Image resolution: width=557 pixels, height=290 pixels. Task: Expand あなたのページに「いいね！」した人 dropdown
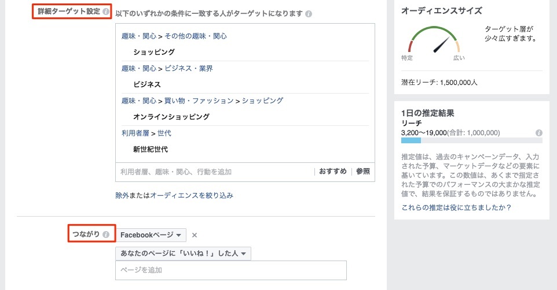183,254
